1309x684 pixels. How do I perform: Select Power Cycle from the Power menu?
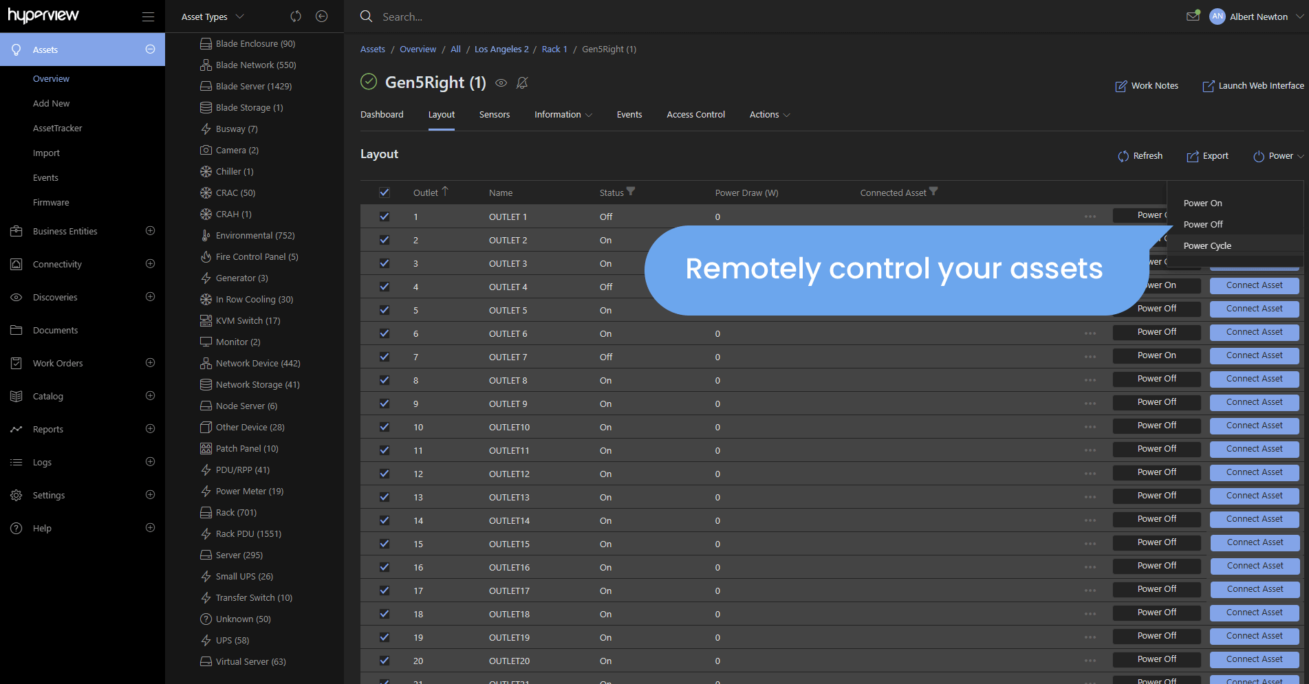(1207, 246)
